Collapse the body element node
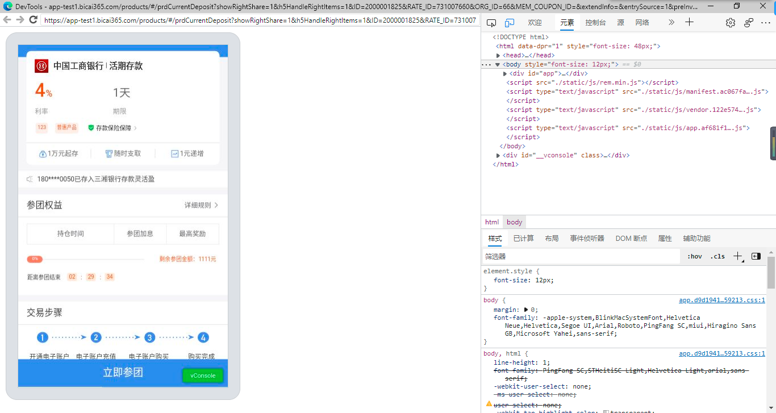The image size is (776, 413). point(498,65)
